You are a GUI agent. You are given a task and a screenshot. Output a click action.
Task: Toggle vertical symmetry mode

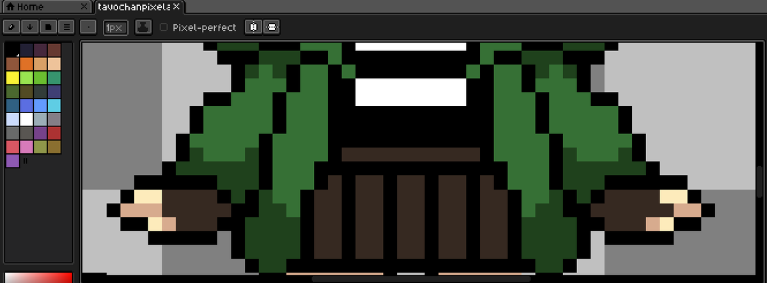point(271,27)
